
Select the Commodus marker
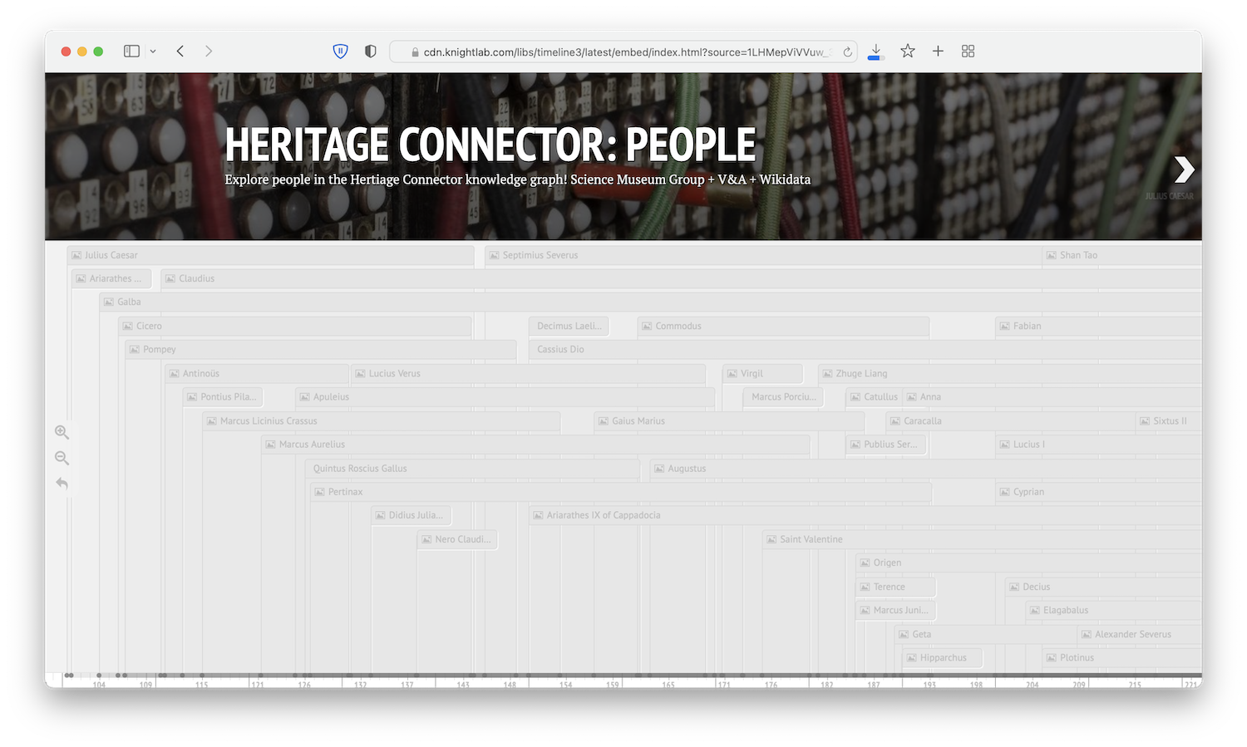(784, 326)
